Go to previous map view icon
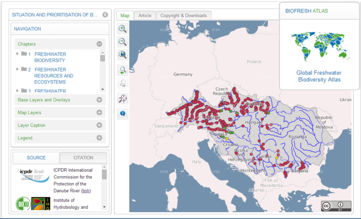Viewport: 361px width, 219px height. pos(122,70)
